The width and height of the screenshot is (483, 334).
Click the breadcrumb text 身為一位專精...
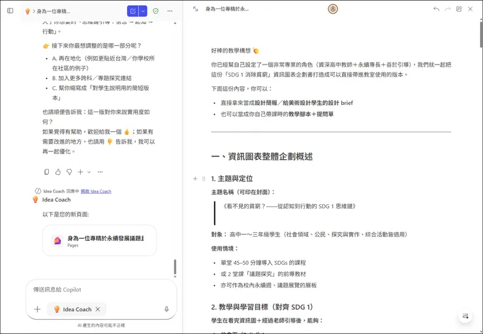tap(54, 11)
